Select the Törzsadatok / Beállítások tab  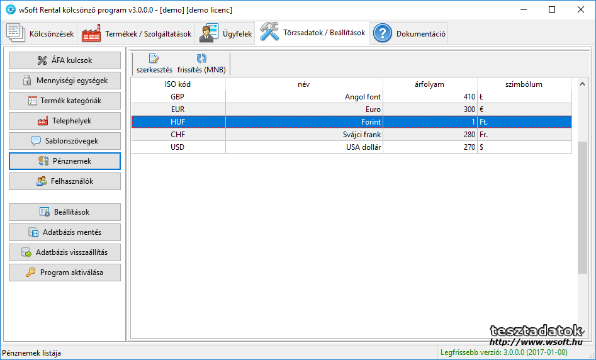312,33
